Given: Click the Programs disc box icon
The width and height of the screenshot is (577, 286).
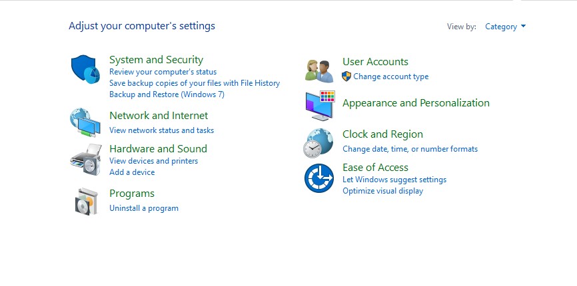Looking at the screenshot, I should click(87, 201).
